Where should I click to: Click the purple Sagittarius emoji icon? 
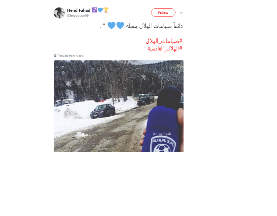(x=95, y=10)
